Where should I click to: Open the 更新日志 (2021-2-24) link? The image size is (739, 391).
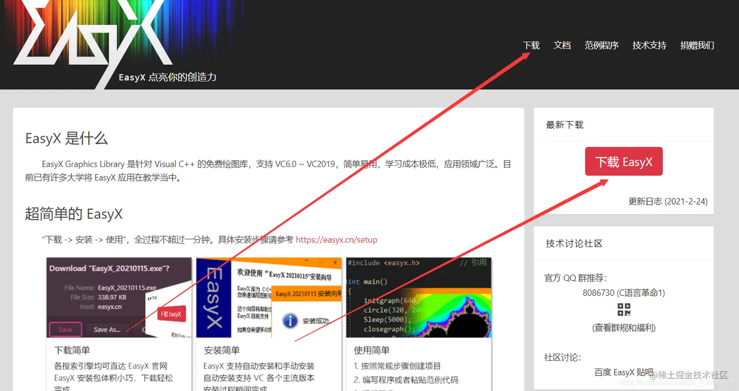tap(667, 201)
